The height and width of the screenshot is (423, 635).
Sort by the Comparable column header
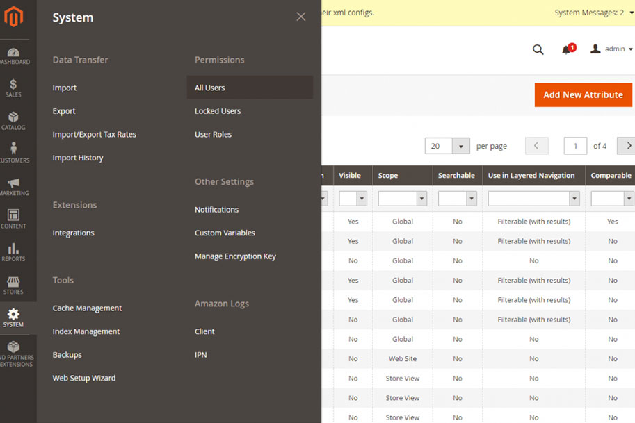[x=610, y=176]
